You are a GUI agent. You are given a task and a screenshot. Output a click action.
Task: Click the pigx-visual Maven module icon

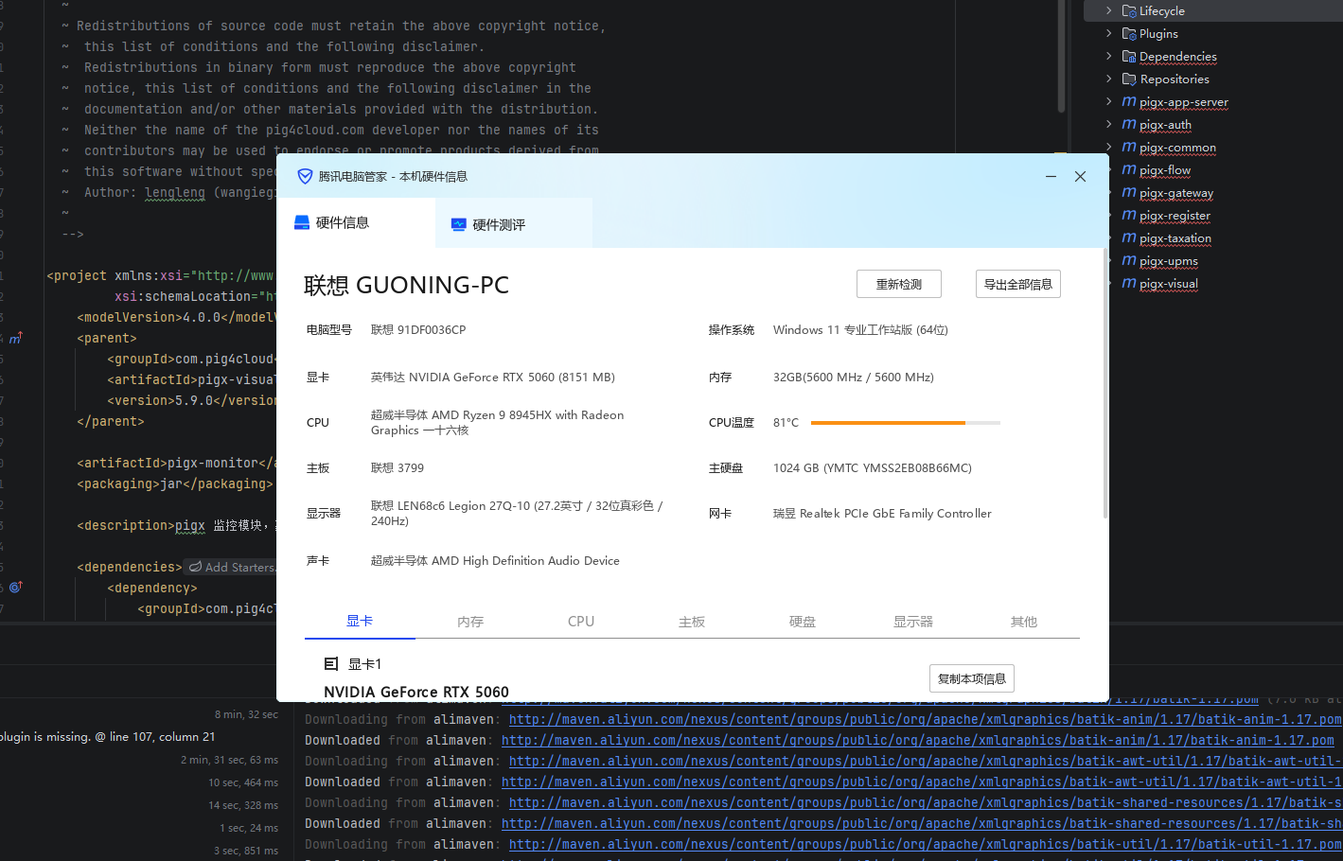coord(1129,284)
